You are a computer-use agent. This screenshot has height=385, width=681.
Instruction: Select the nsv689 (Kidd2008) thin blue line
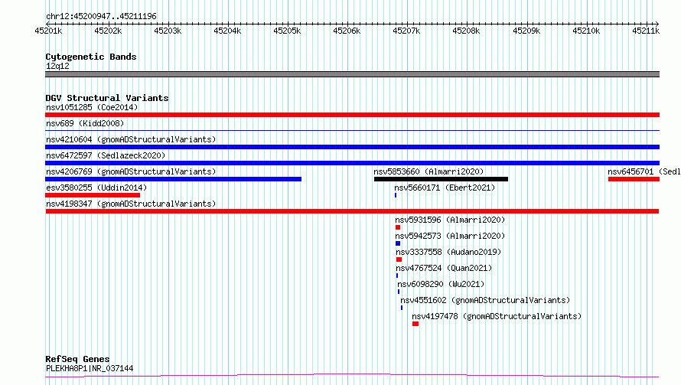(x=352, y=130)
